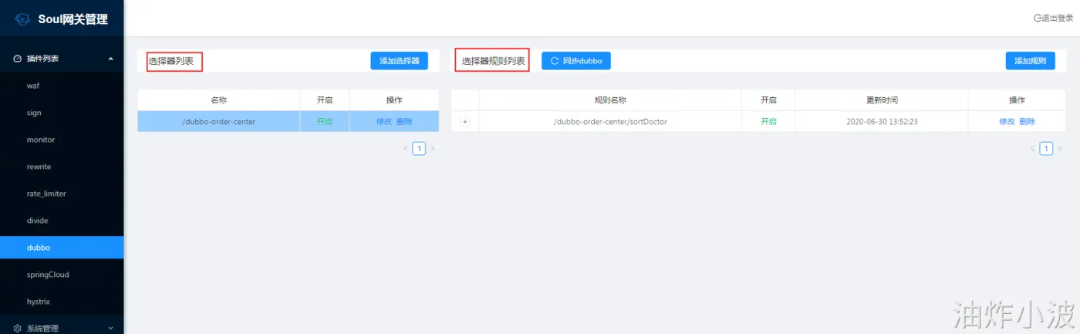The width and height of the screenshot is (1080, 334).
Task: Expand the sortDoctor rule row plus box
Action: 464,122
